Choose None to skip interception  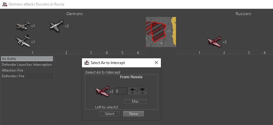133,114
